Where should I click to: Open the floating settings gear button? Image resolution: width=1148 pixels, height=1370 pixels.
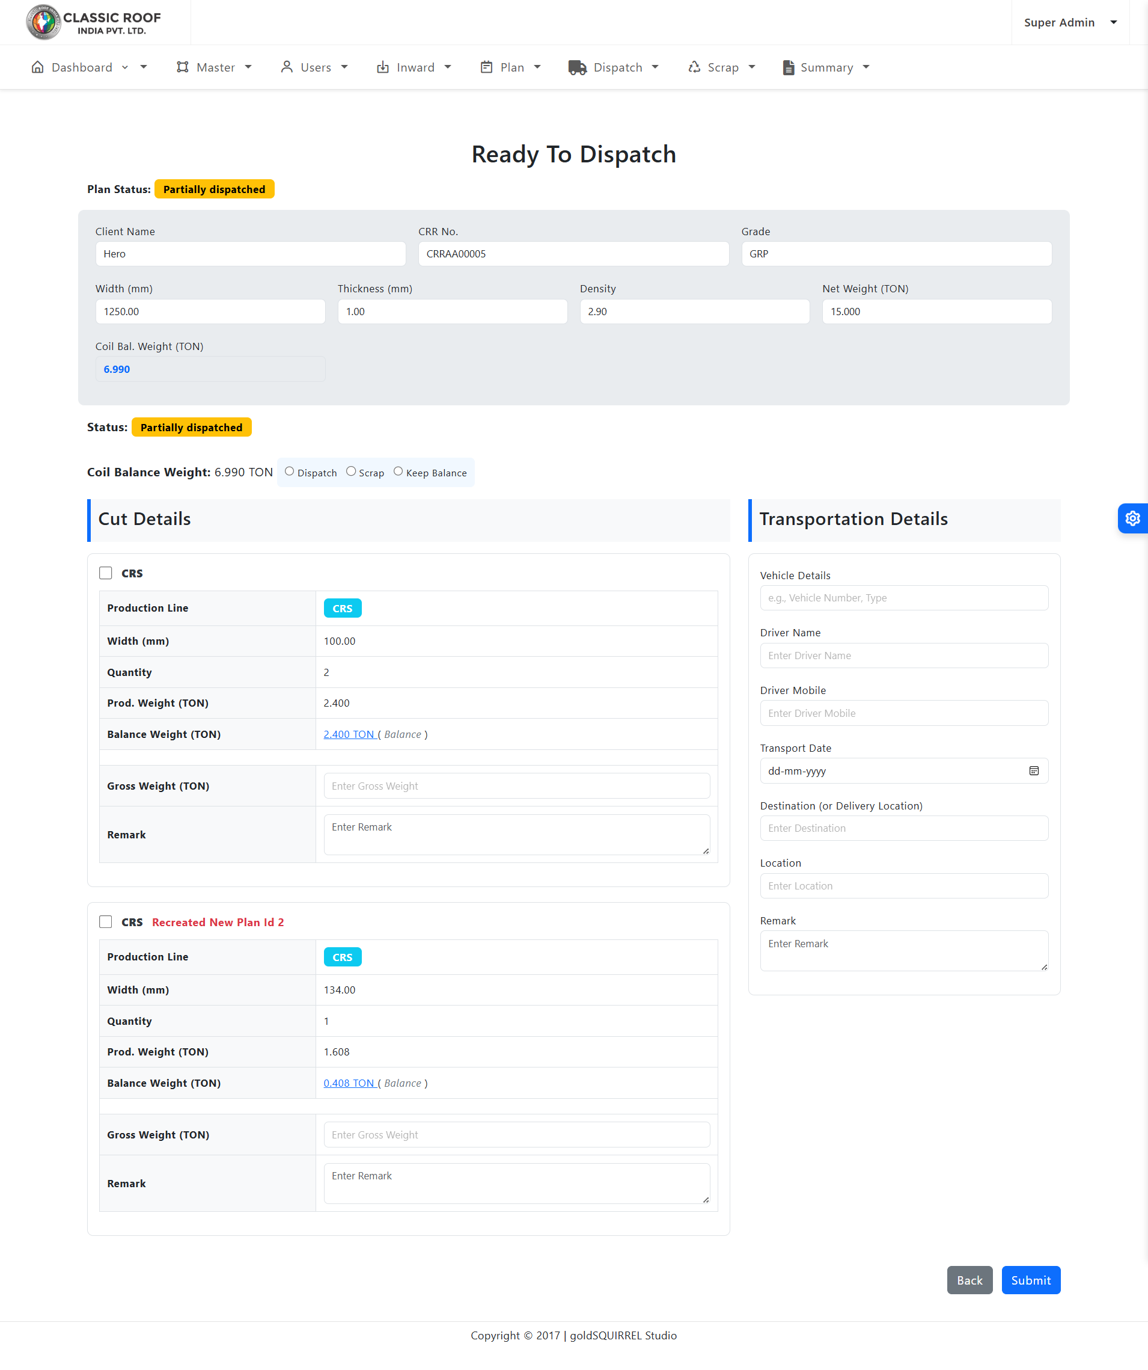tap(1132, 518)
